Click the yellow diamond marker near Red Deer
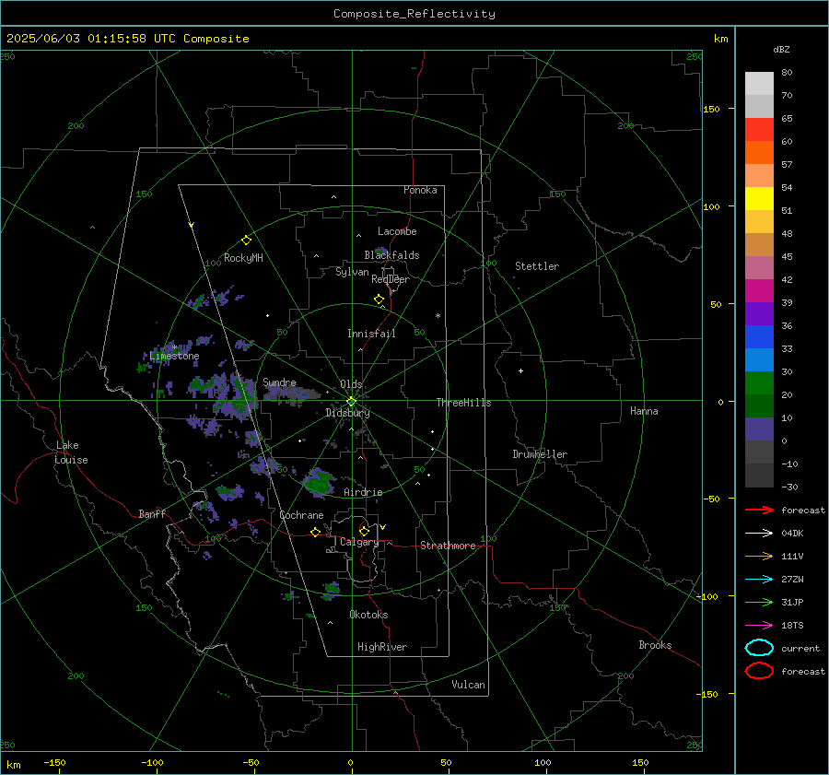 [379, 299]
